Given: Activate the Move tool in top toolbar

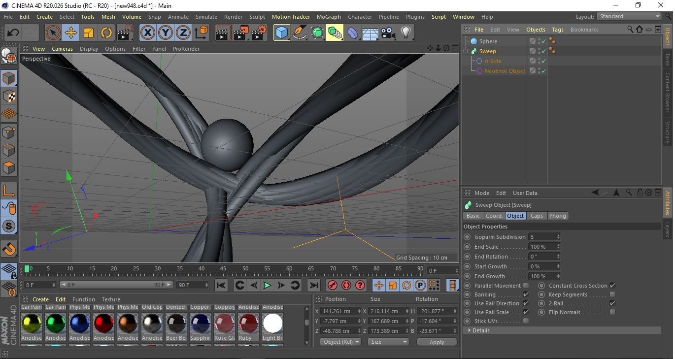Looking at the screenshot, I should [x=71, y=33].
